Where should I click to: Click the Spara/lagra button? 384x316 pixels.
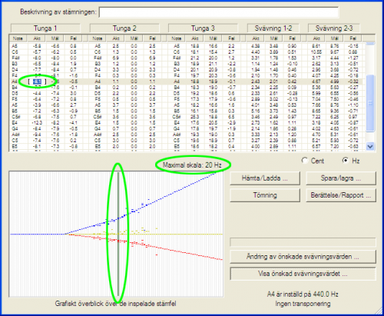click(x=341, y=178)
